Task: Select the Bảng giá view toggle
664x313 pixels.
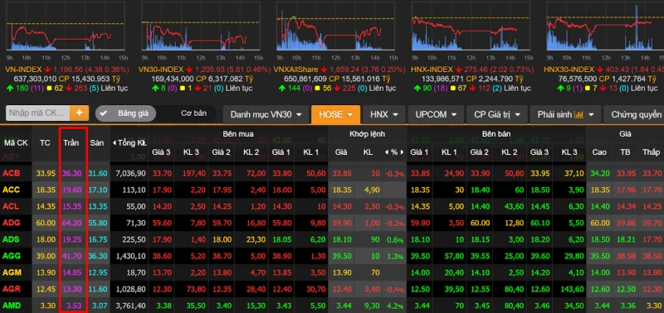Action: (x=126, y=113)
